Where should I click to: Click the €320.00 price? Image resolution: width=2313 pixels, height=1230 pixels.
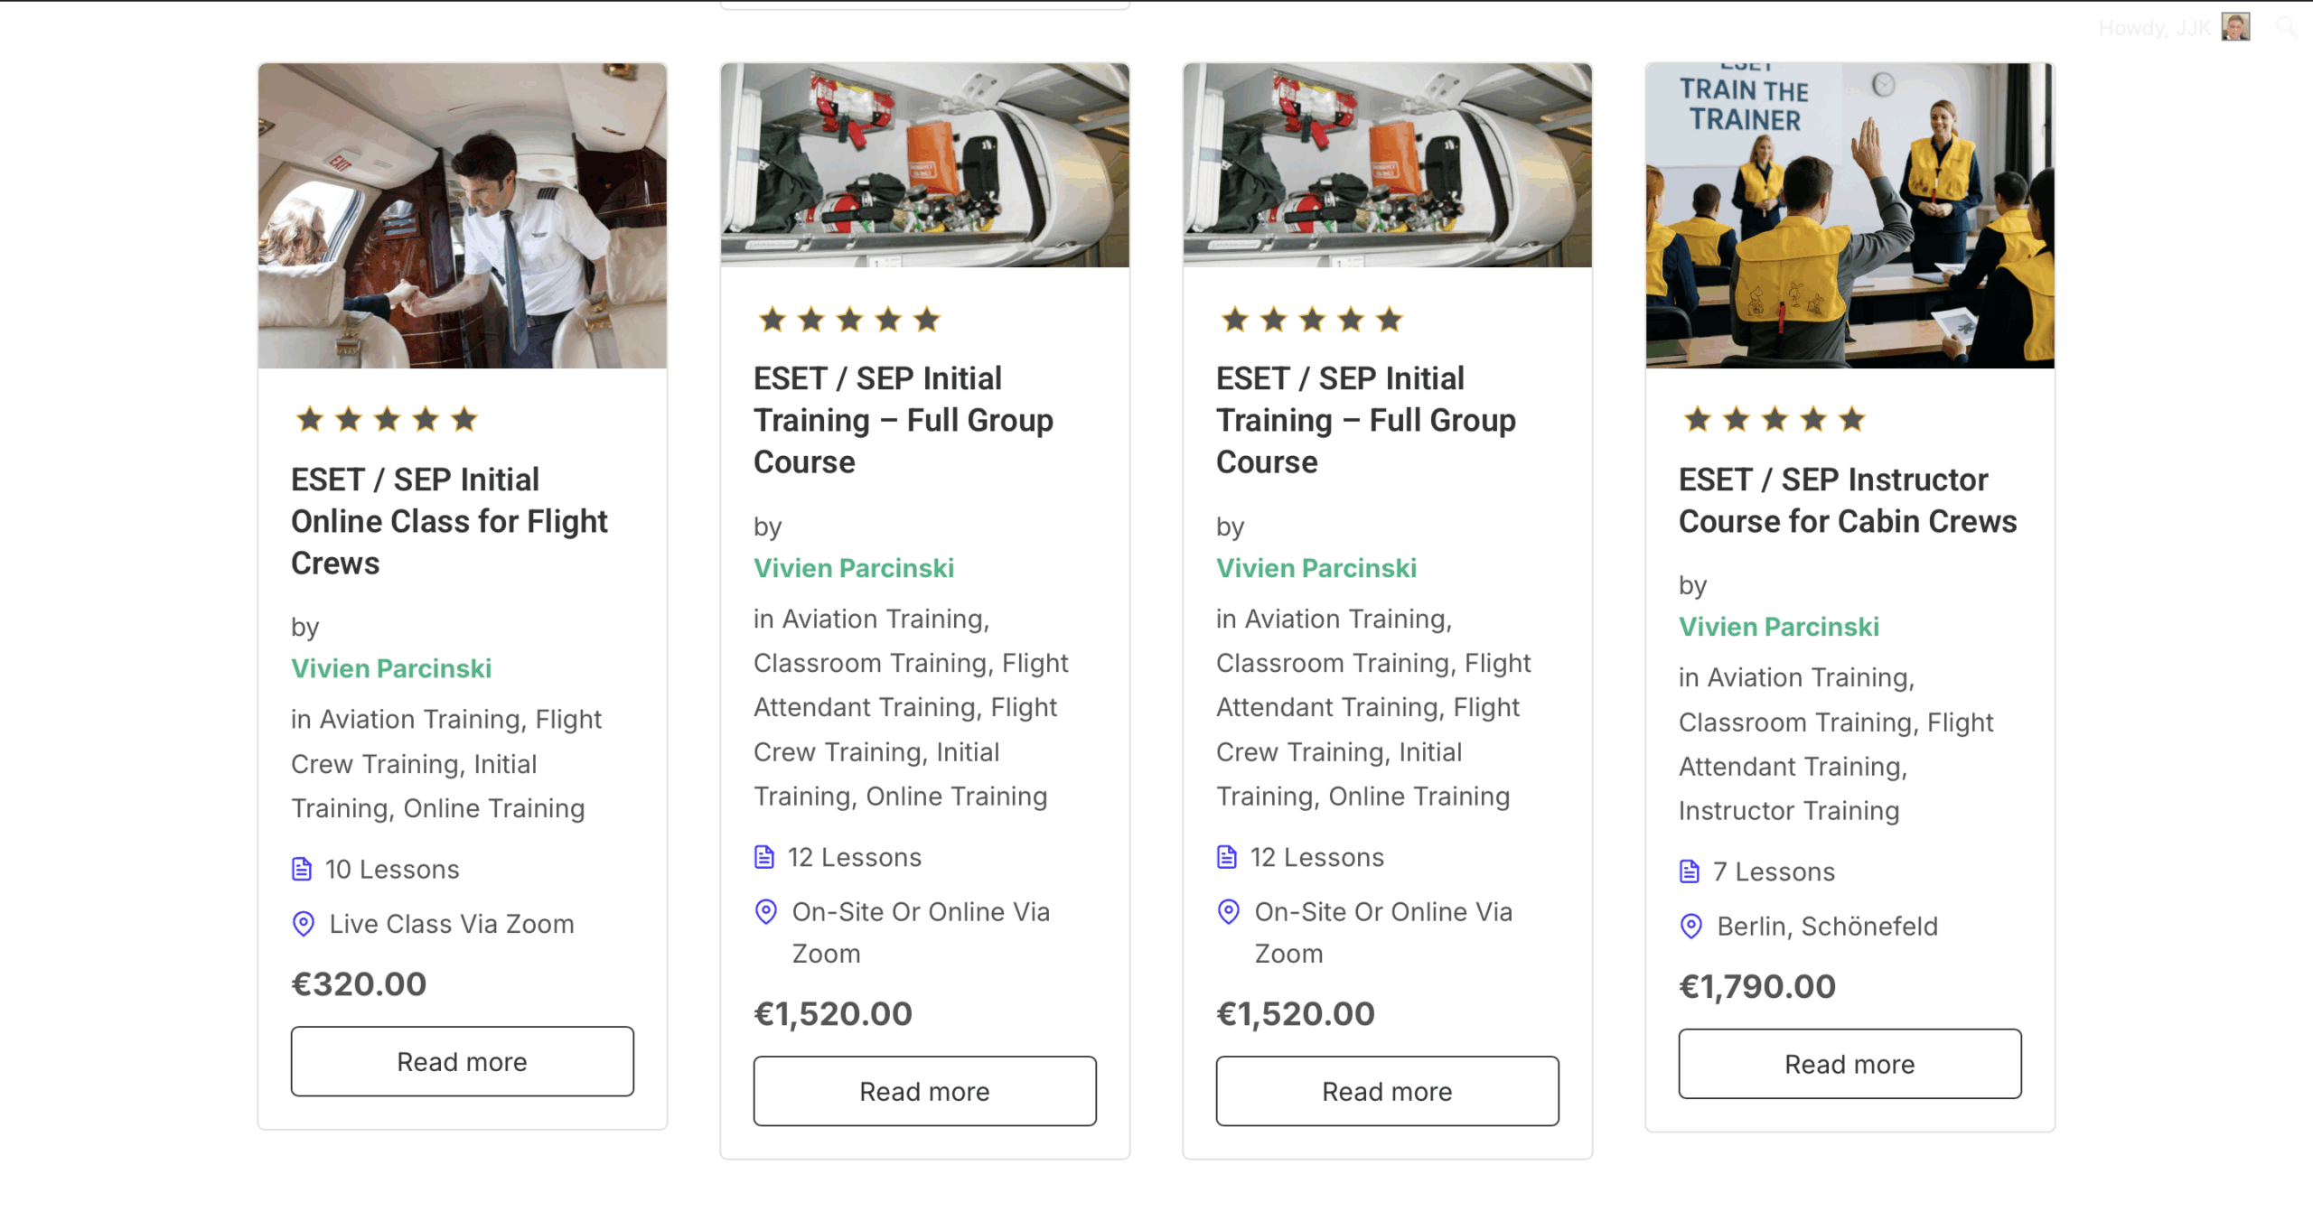click(x=359, y=983)
